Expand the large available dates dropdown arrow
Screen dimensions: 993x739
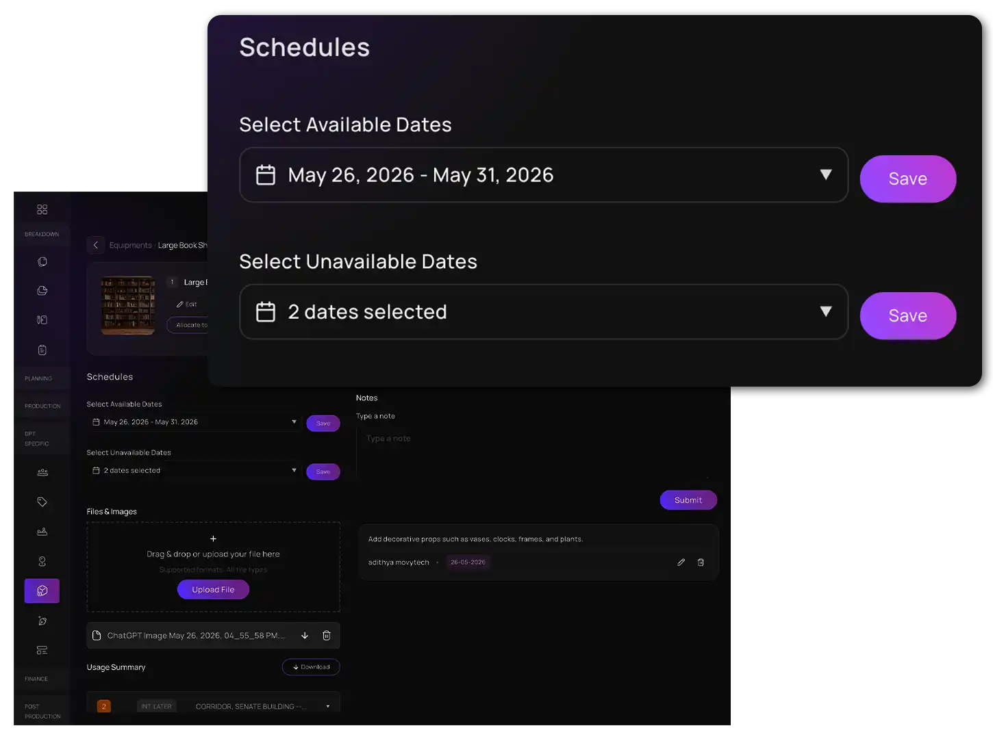click(826, 174)
